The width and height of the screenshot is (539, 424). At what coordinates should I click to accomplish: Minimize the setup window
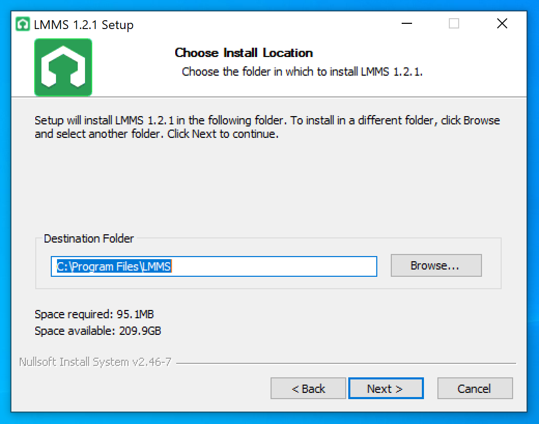(x=406, y=24)
